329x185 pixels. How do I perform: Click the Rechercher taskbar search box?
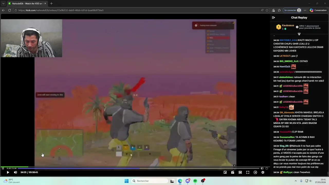click(x=150, y=181)
